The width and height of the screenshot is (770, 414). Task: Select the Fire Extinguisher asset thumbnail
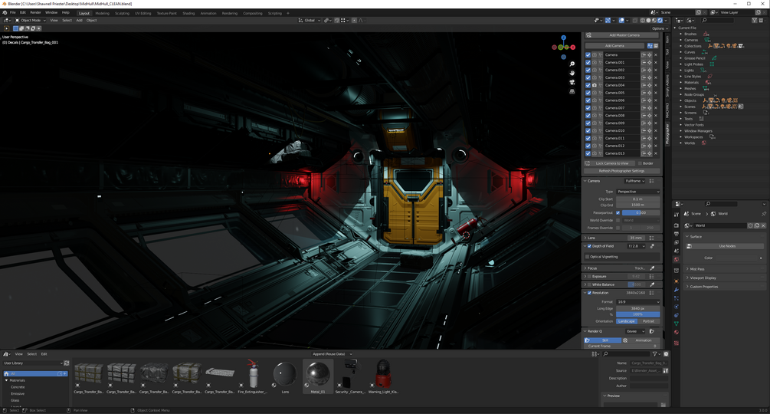pyautogui.click(x=253, y=374)
